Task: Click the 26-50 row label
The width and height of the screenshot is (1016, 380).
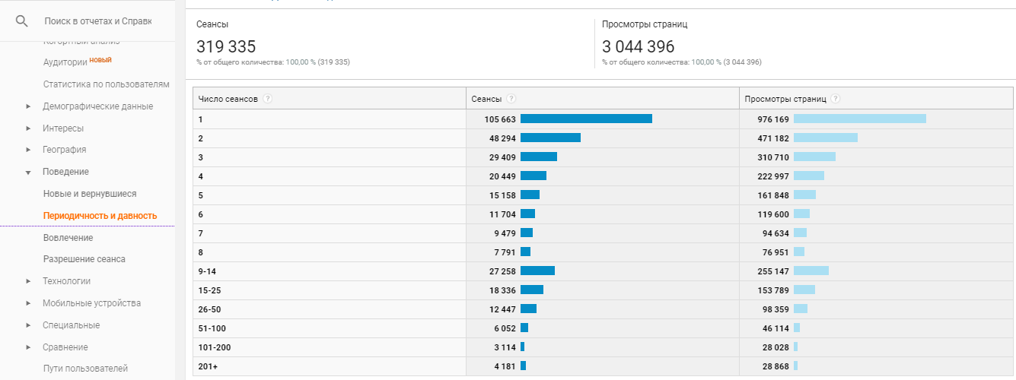Action: (210, 309)
